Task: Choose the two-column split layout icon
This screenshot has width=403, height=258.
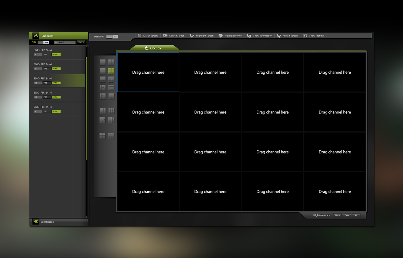Action: click(111, 62)
